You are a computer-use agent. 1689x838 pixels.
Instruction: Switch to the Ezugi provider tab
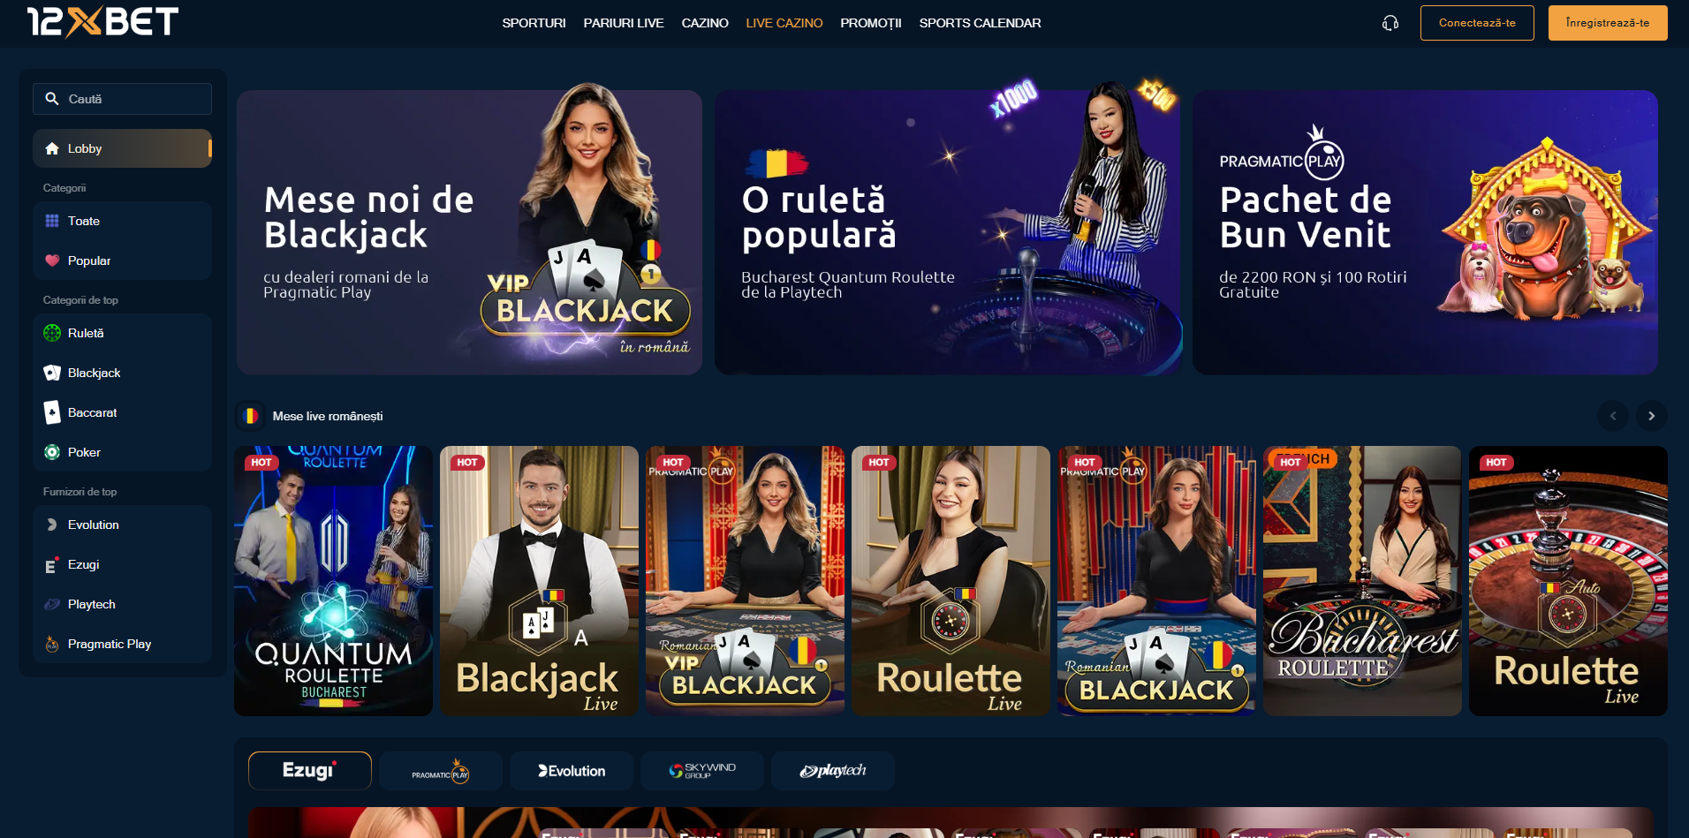[x=310, y=771]
